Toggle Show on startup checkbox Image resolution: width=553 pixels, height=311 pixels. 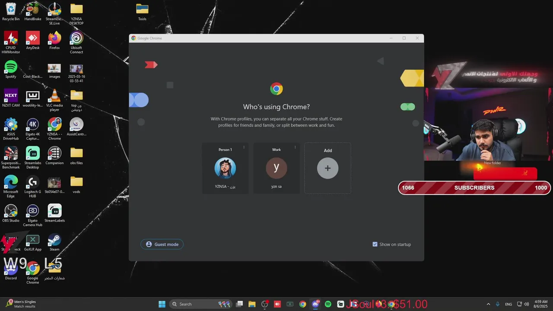point(375,244)
